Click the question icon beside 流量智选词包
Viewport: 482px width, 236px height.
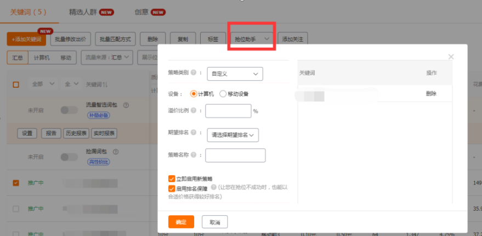(x=126, y=105)
